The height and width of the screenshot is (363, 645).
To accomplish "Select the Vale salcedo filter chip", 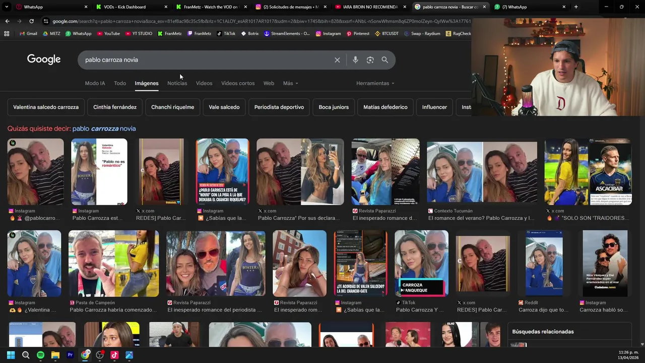I will pyautogui.click(x=224, y=107).
